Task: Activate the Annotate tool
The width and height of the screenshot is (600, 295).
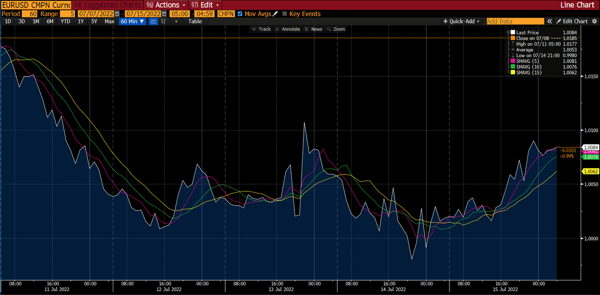Action: click(288, 29)
